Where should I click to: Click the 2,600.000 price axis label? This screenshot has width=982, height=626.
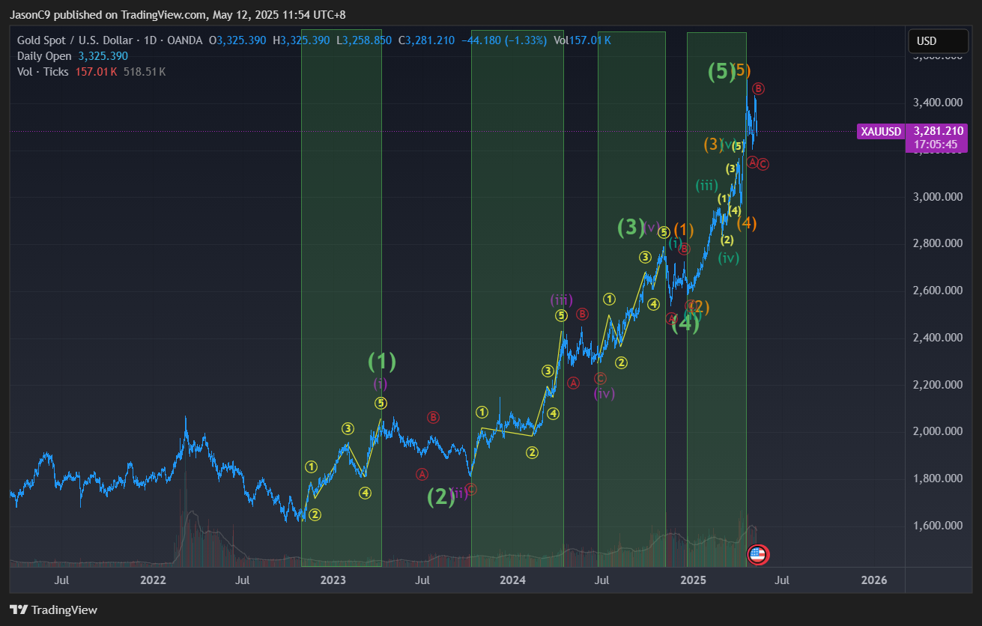point(938,291)
